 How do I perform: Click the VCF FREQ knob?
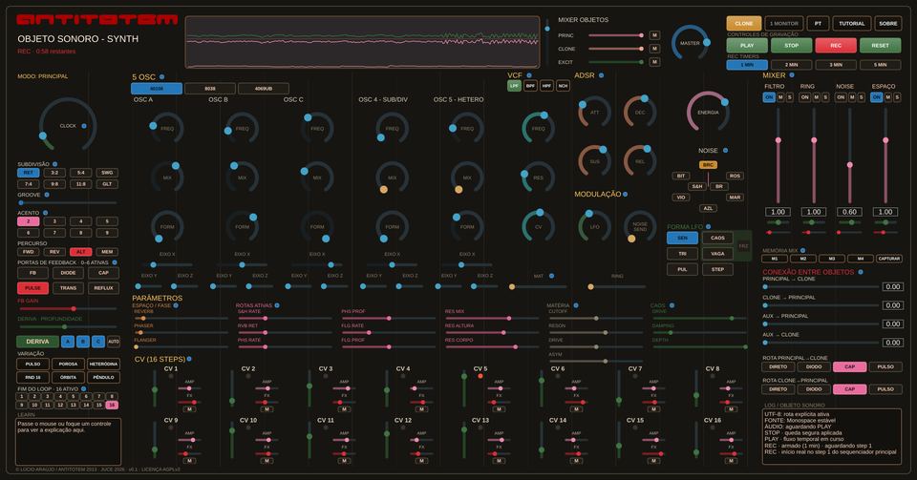(x=538, y=129)
